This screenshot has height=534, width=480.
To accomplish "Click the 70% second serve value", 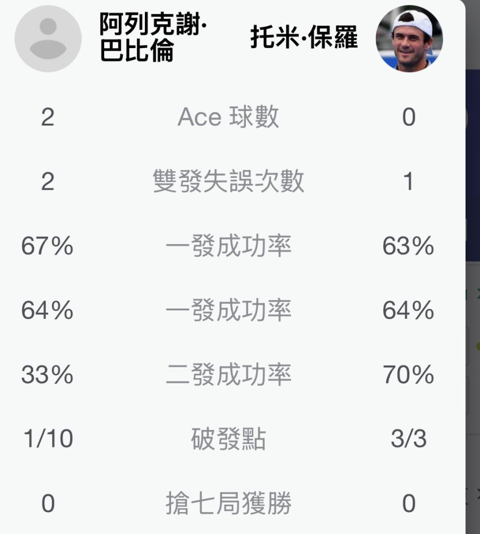I will pyautogui.click(x=408, y=375).
